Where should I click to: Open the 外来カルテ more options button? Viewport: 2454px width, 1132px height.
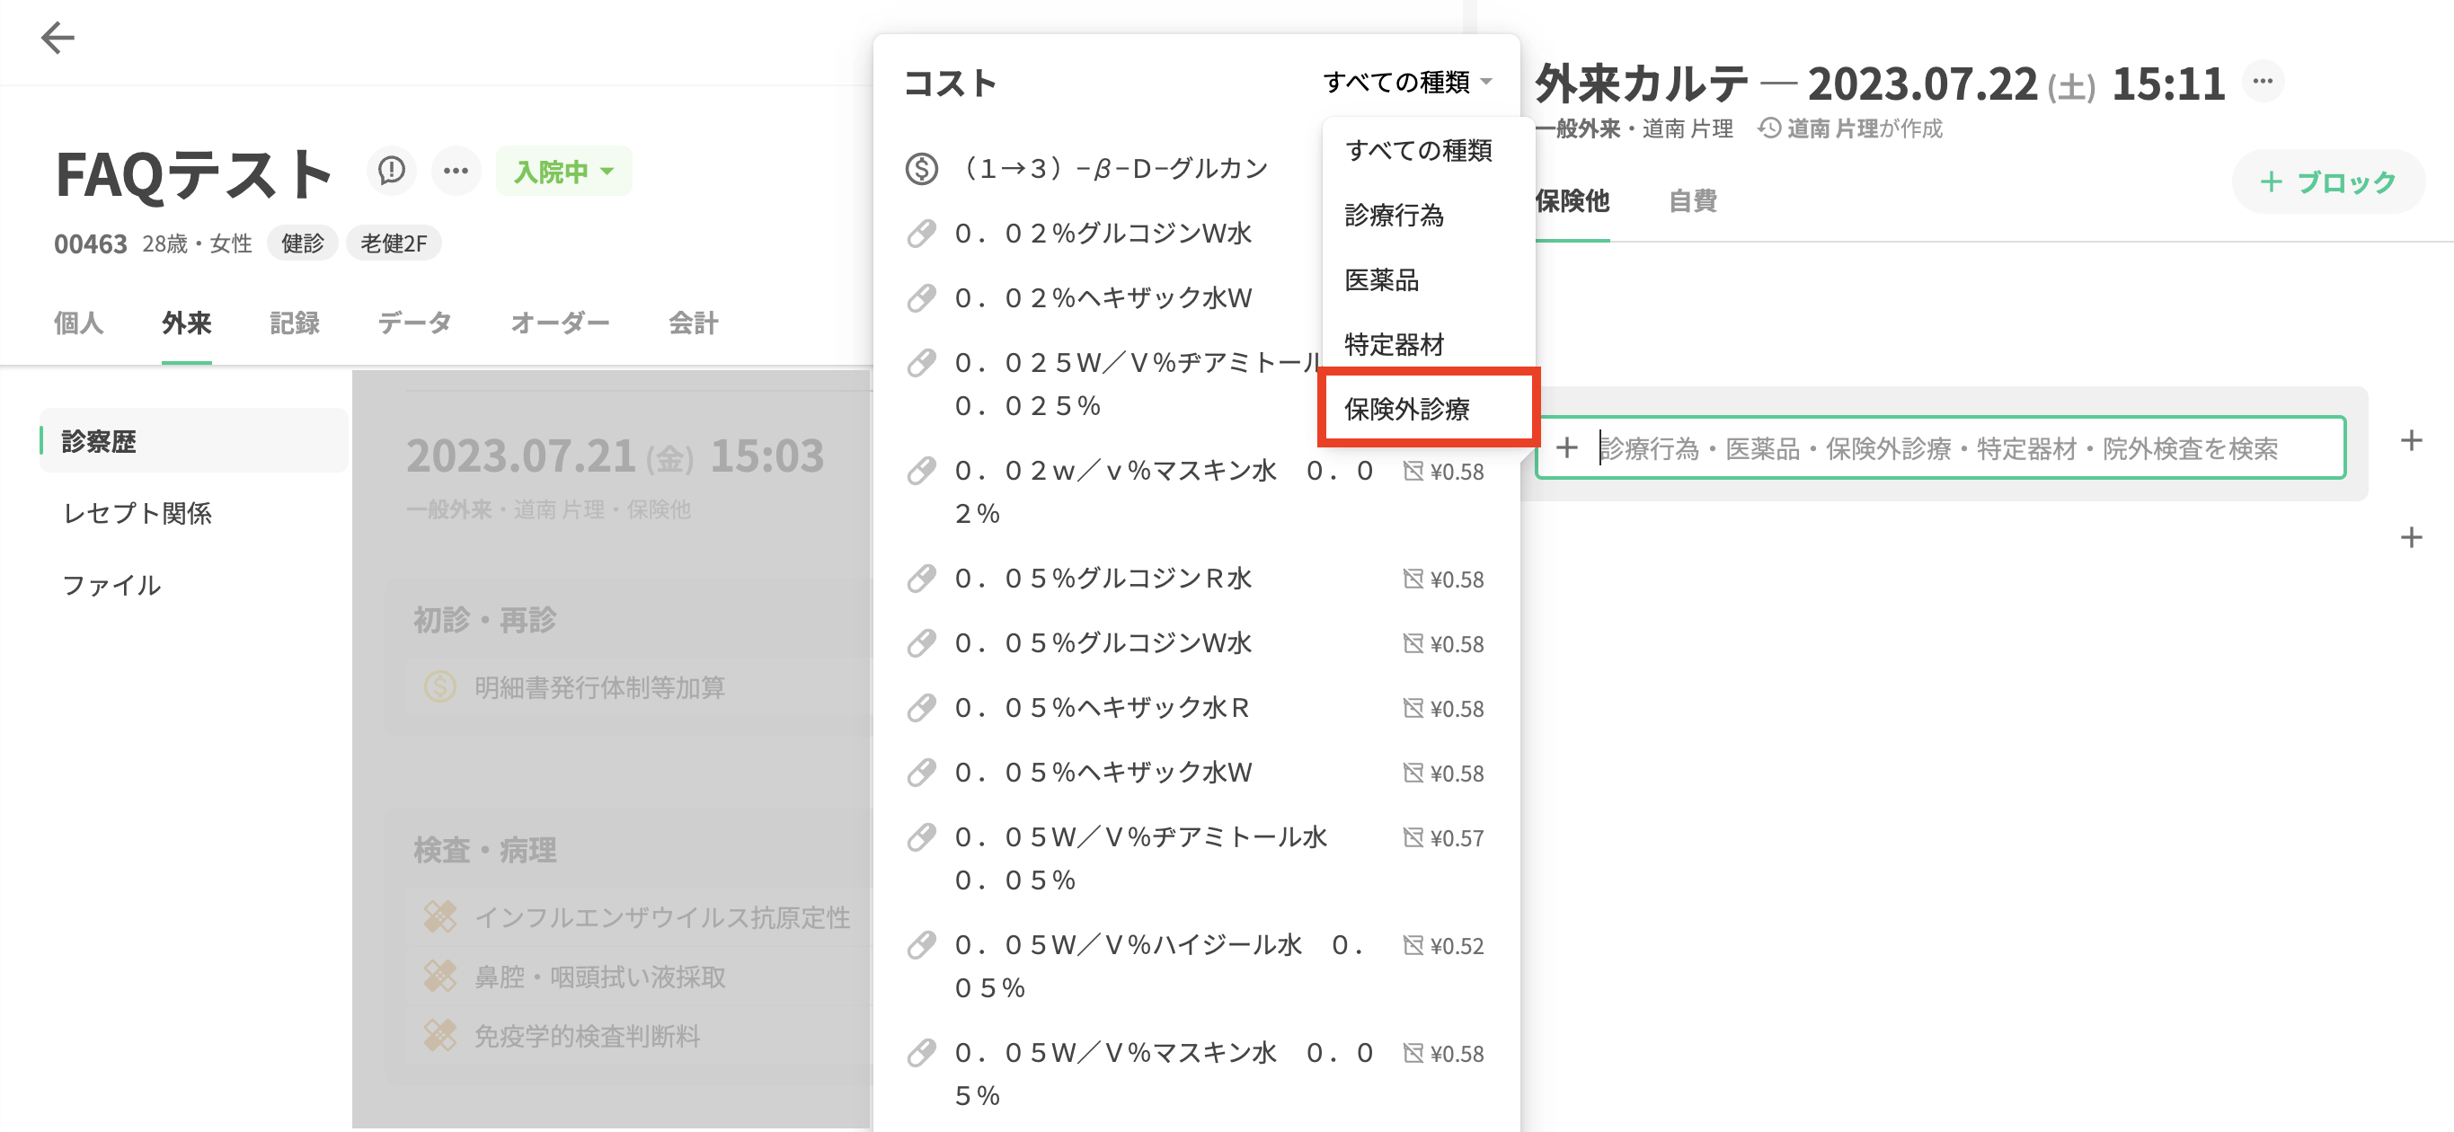[x=2263, y=82]
